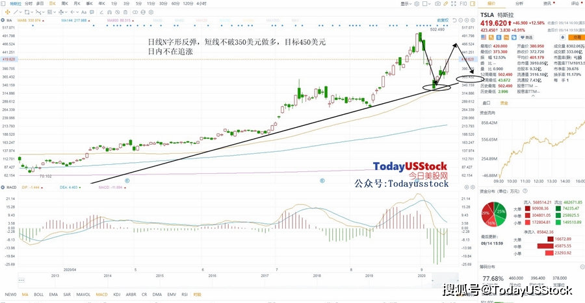
Task: Select the BOLL indicator
Action: (39, 295)
